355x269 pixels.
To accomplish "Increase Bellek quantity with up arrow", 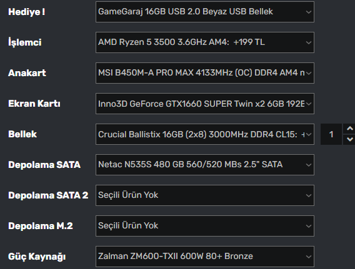I will point(350,129).
